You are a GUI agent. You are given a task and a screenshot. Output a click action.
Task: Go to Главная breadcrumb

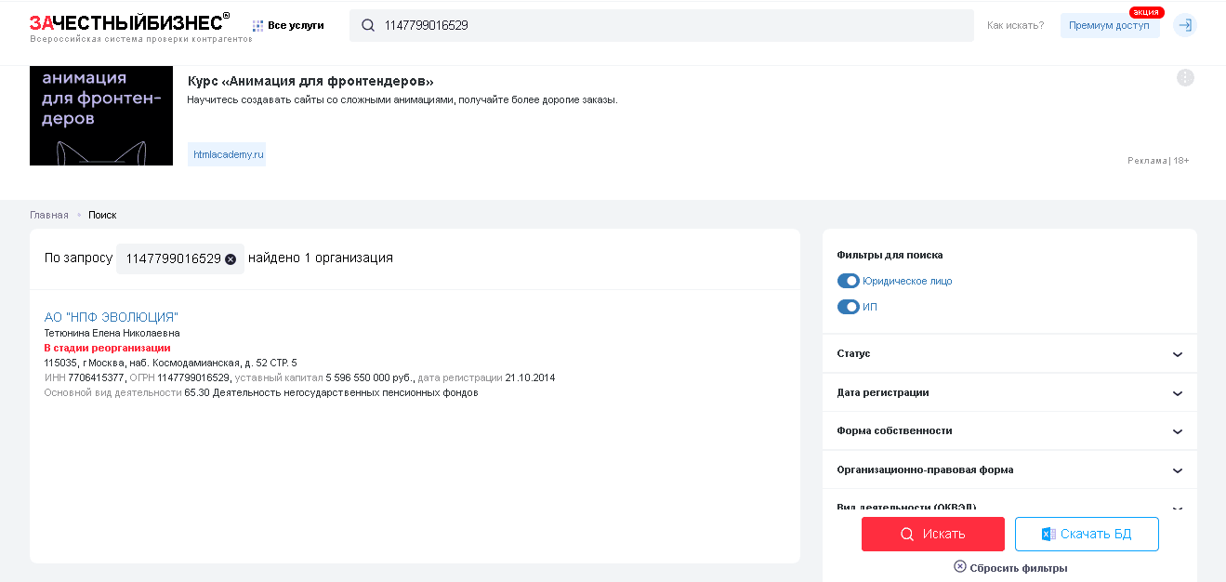pos(48,215)
